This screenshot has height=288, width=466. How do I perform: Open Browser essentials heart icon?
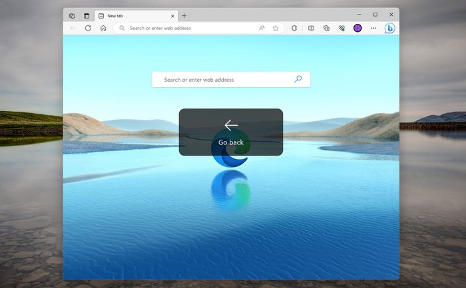(x=342, y=28)
